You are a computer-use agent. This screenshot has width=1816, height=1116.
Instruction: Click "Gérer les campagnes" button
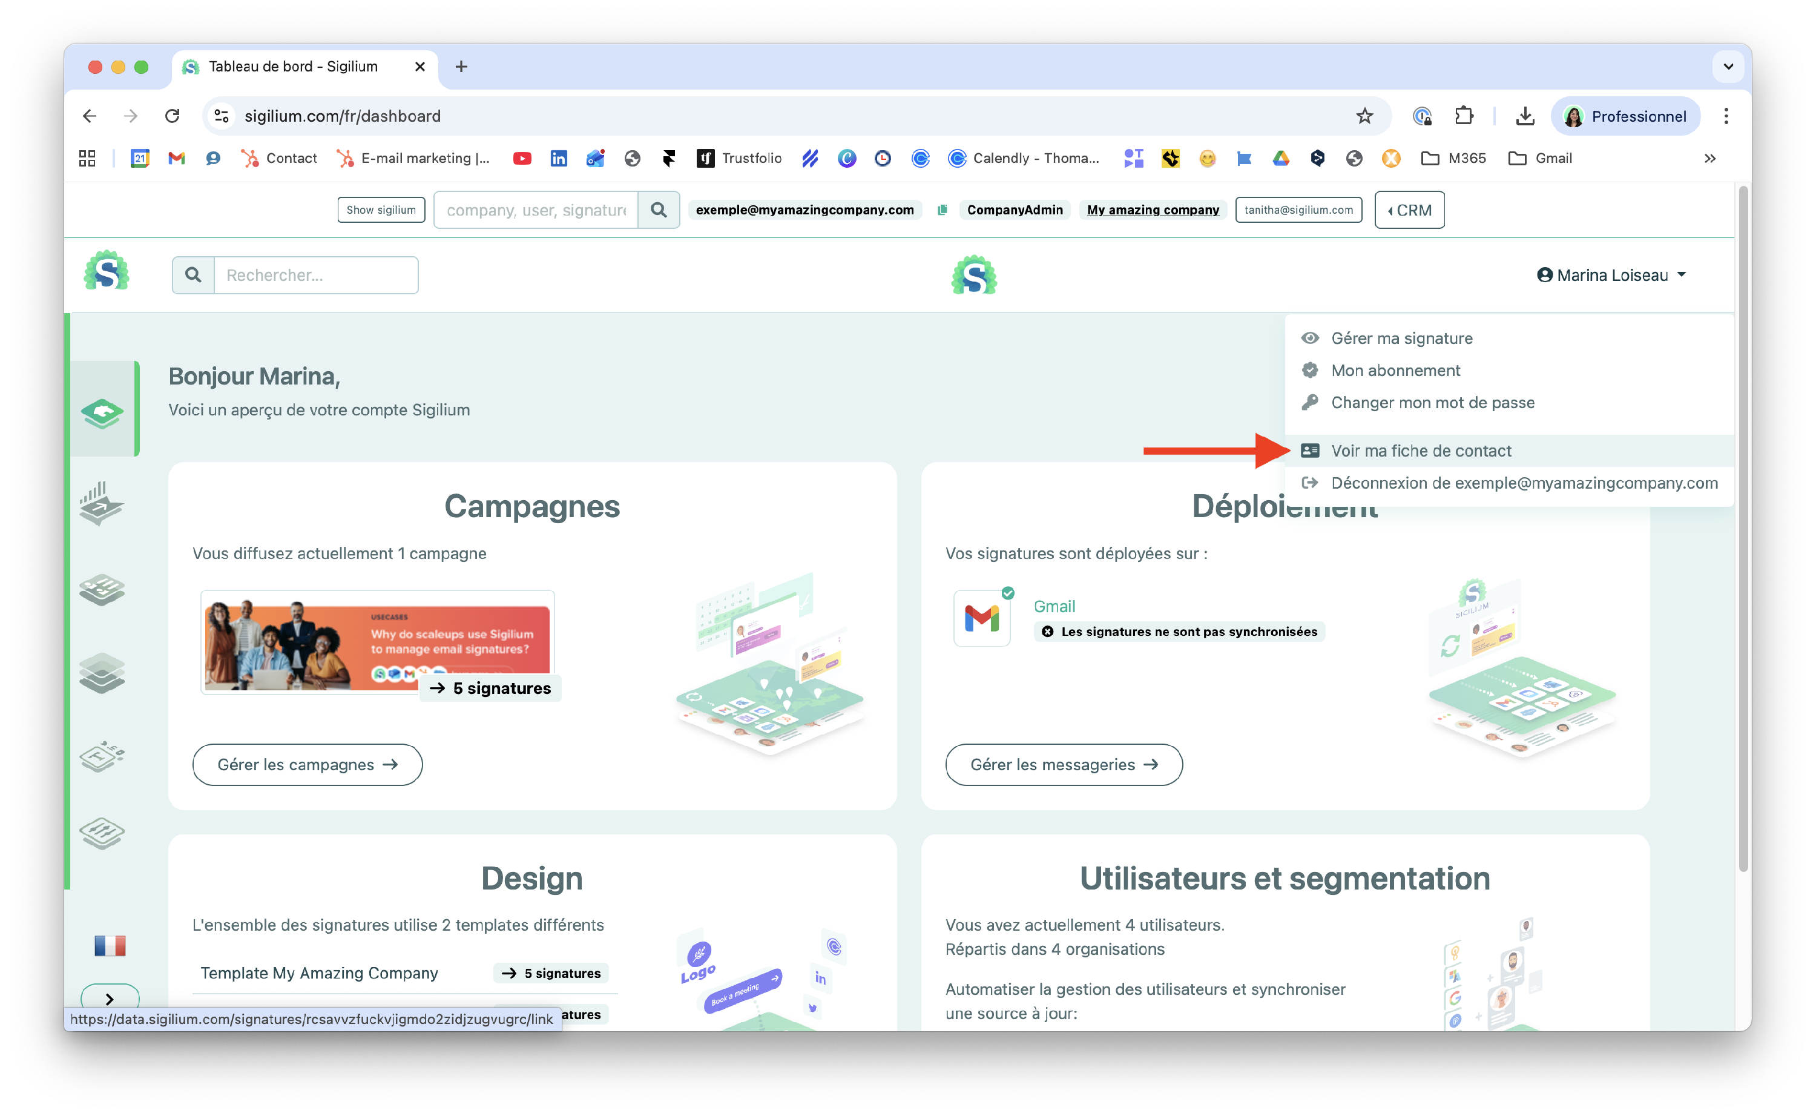point(307,765)
